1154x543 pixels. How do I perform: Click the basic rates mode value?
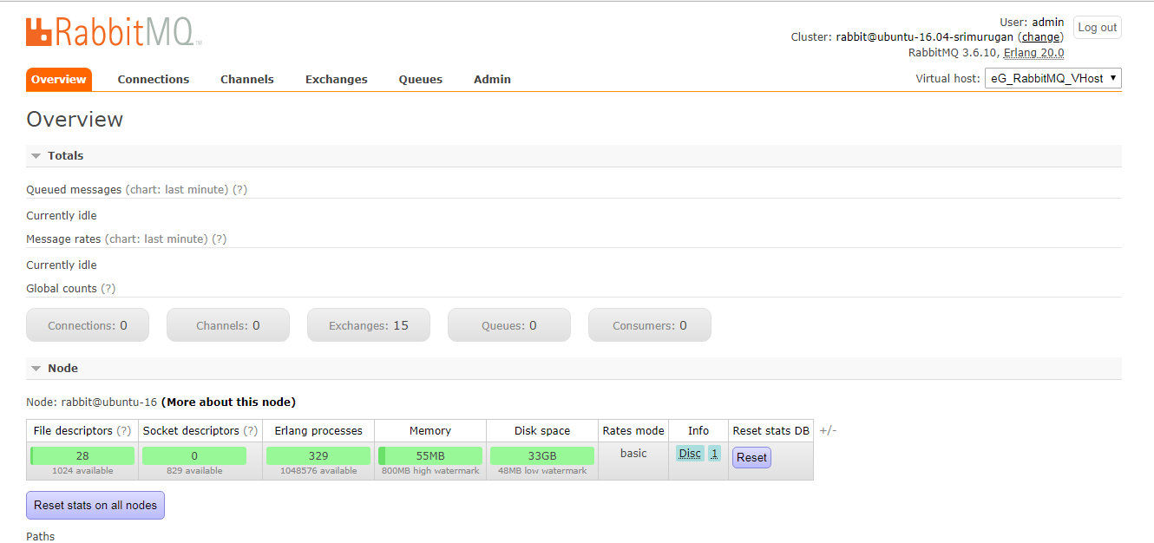click(x=633, y=454)
